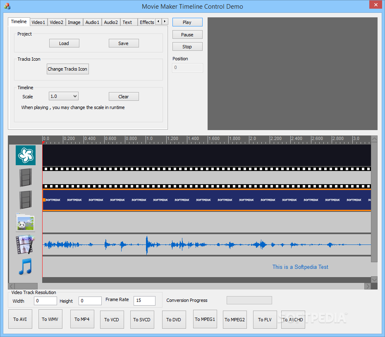
Task: Click the gray video preview area
Action: tap(292, 74)
